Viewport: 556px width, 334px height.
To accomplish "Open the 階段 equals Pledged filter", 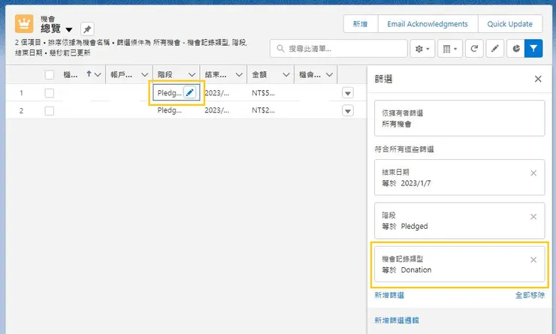I will pos(460,221).
